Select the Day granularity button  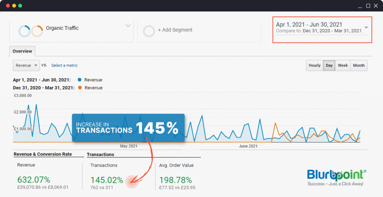click(x=329, y=65)
